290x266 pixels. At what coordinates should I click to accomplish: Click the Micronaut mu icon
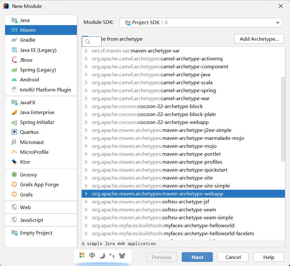(x=14, y=142)
